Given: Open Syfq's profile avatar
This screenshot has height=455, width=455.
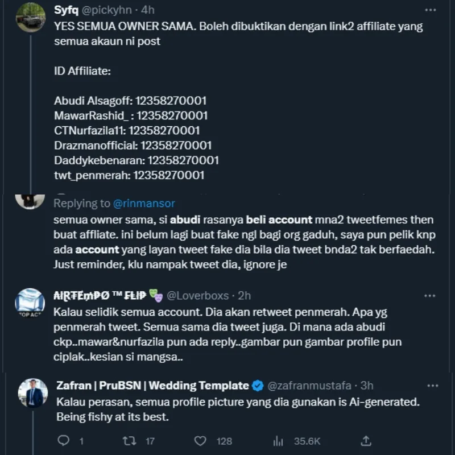Looking at the screenshot, I should (31, 18).
